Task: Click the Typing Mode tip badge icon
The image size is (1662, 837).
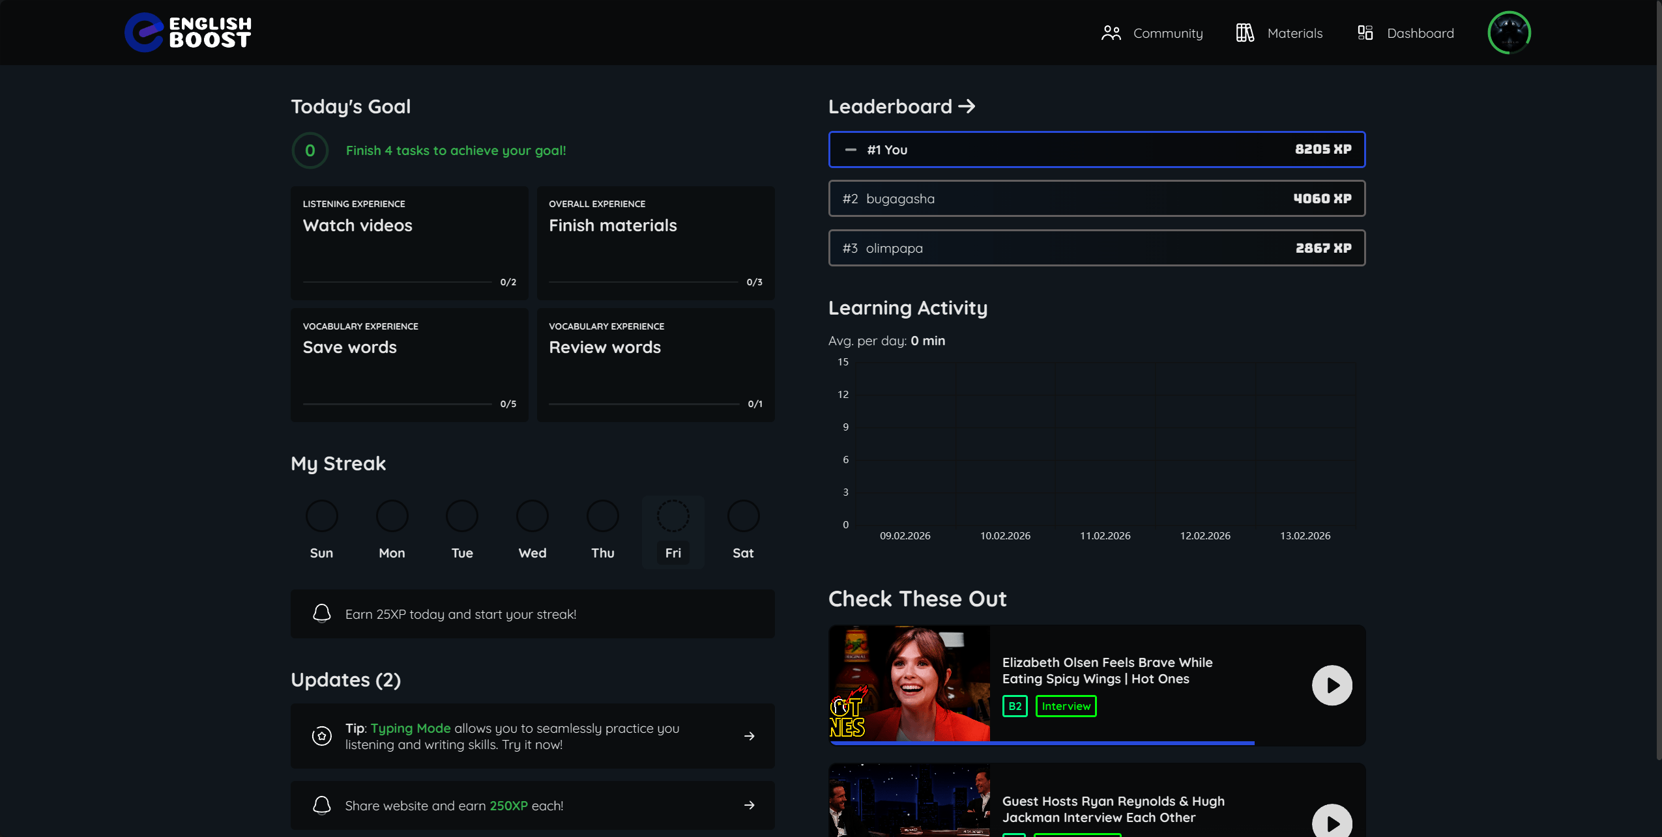Action: tap(321, 736)
